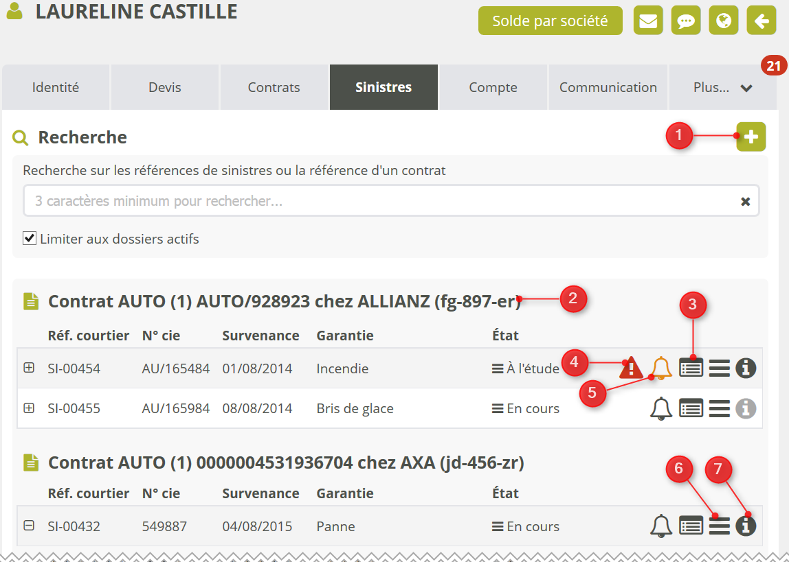Open info icon for claim SI-00432
789x562 pixels.
click(x=746, y=526)
